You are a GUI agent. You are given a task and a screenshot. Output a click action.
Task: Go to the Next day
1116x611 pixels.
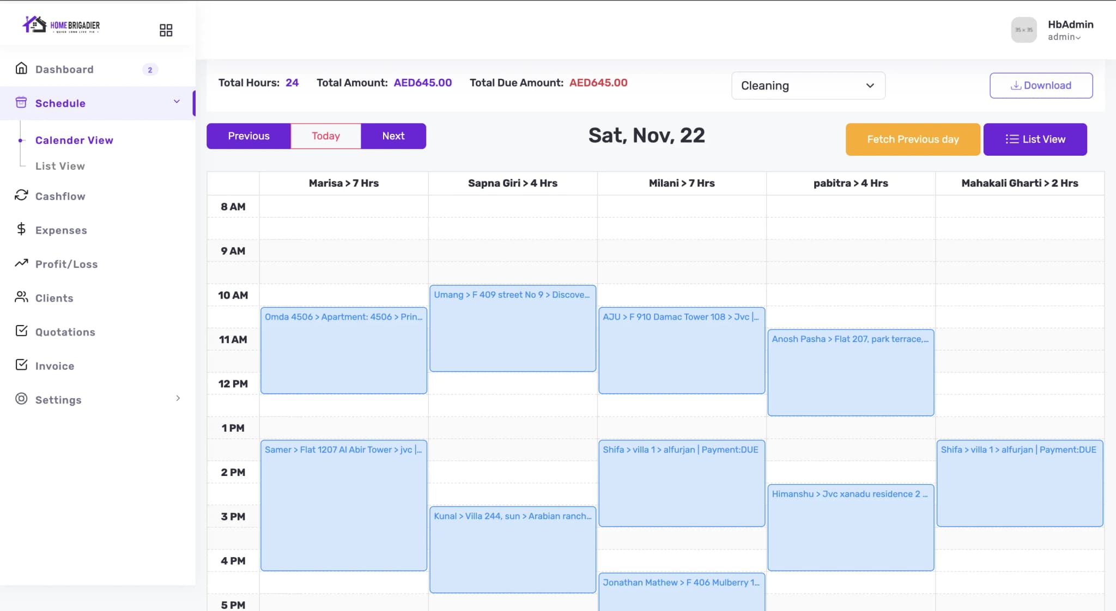pyautogui.click(x=393, y=136)
